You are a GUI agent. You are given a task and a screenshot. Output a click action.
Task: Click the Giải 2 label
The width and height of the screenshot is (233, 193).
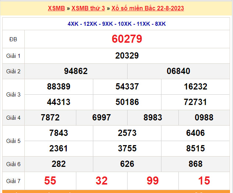pyautogui.click(x=13, y=71)
